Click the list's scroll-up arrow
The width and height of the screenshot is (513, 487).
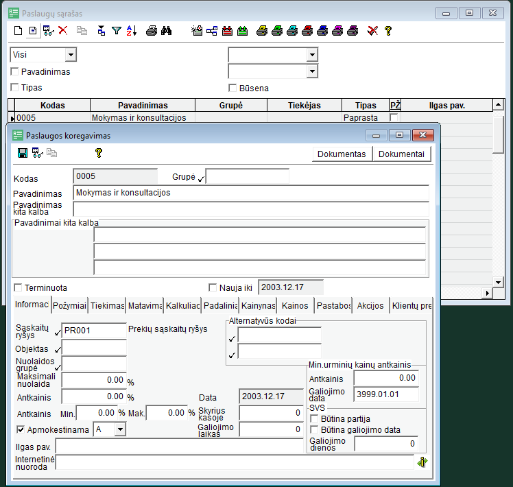point(498,105)
